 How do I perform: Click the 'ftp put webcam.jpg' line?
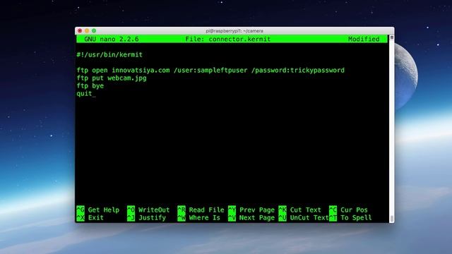[x=112, y=78]
